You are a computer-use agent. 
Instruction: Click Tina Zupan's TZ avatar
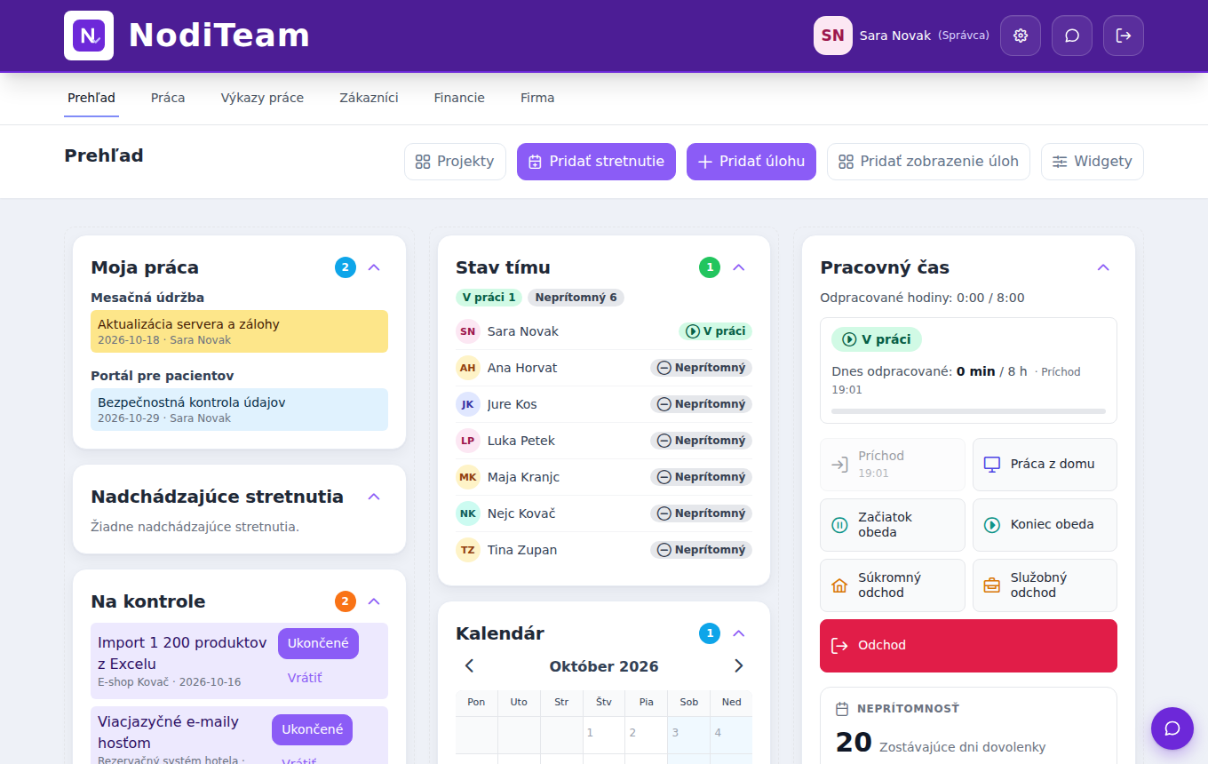(x=468, y=550)
